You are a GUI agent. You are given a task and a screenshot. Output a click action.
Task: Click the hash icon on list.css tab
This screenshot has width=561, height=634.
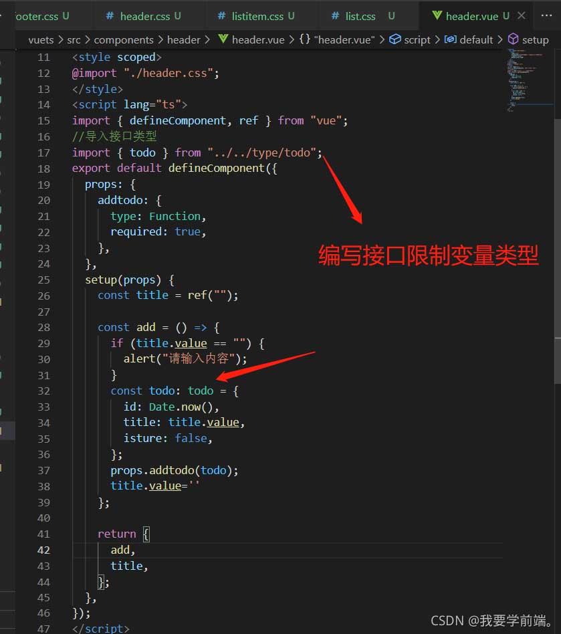[x=335, y=16]
